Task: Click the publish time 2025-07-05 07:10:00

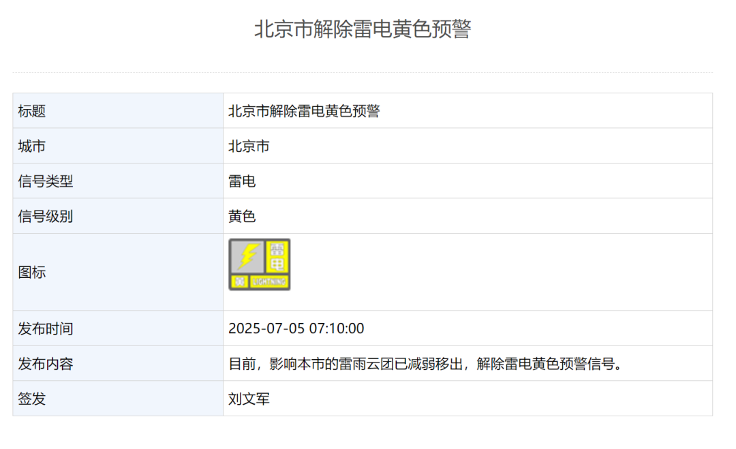Action: point(296,329)
